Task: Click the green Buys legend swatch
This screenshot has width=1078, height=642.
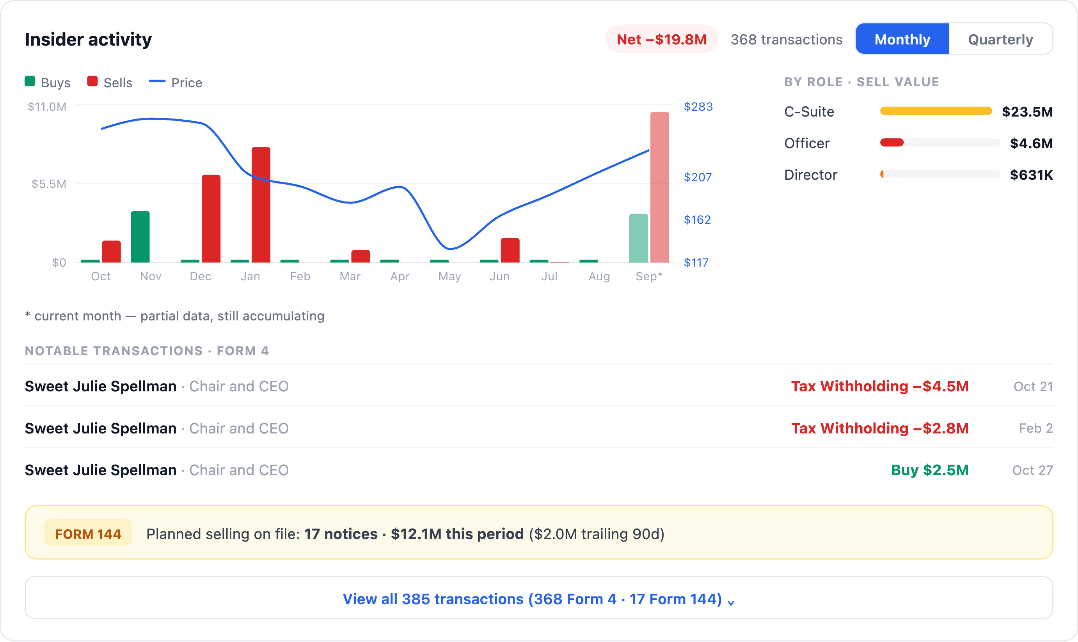Action: [x=30, y=81]
